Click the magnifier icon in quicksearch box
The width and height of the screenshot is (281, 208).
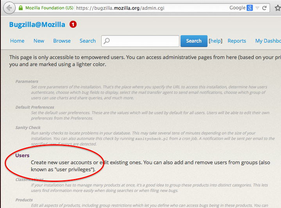coord(107,41)
